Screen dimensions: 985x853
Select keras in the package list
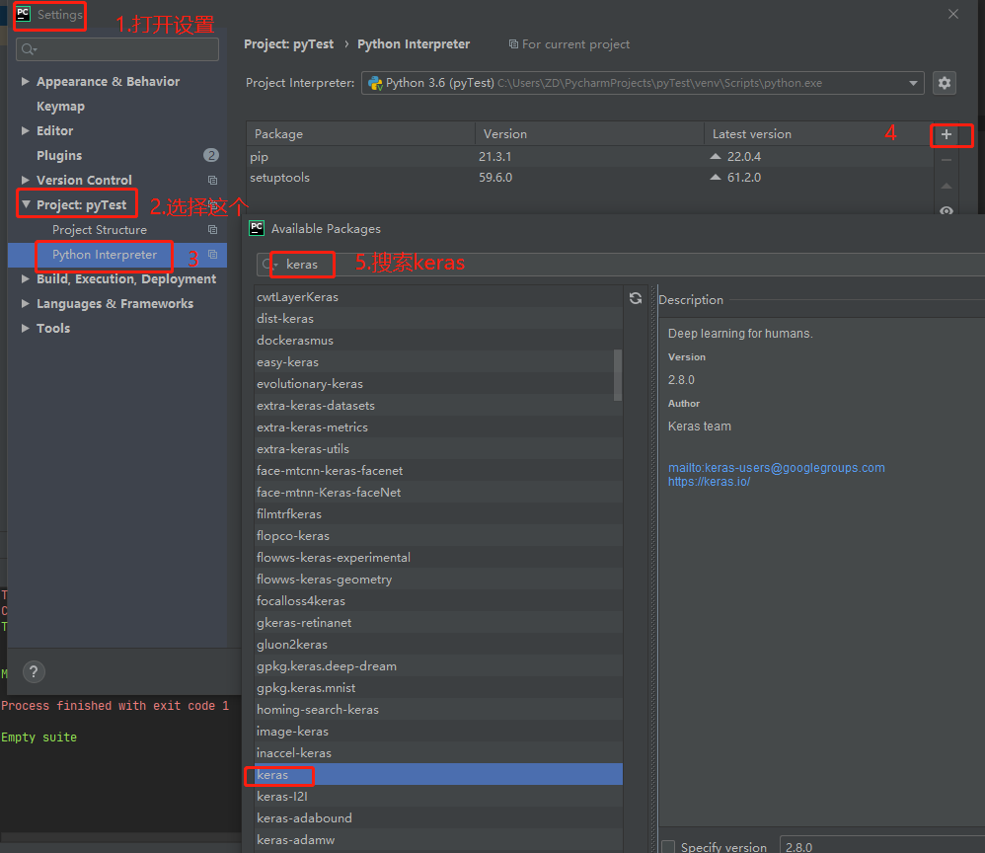point(438,774)
